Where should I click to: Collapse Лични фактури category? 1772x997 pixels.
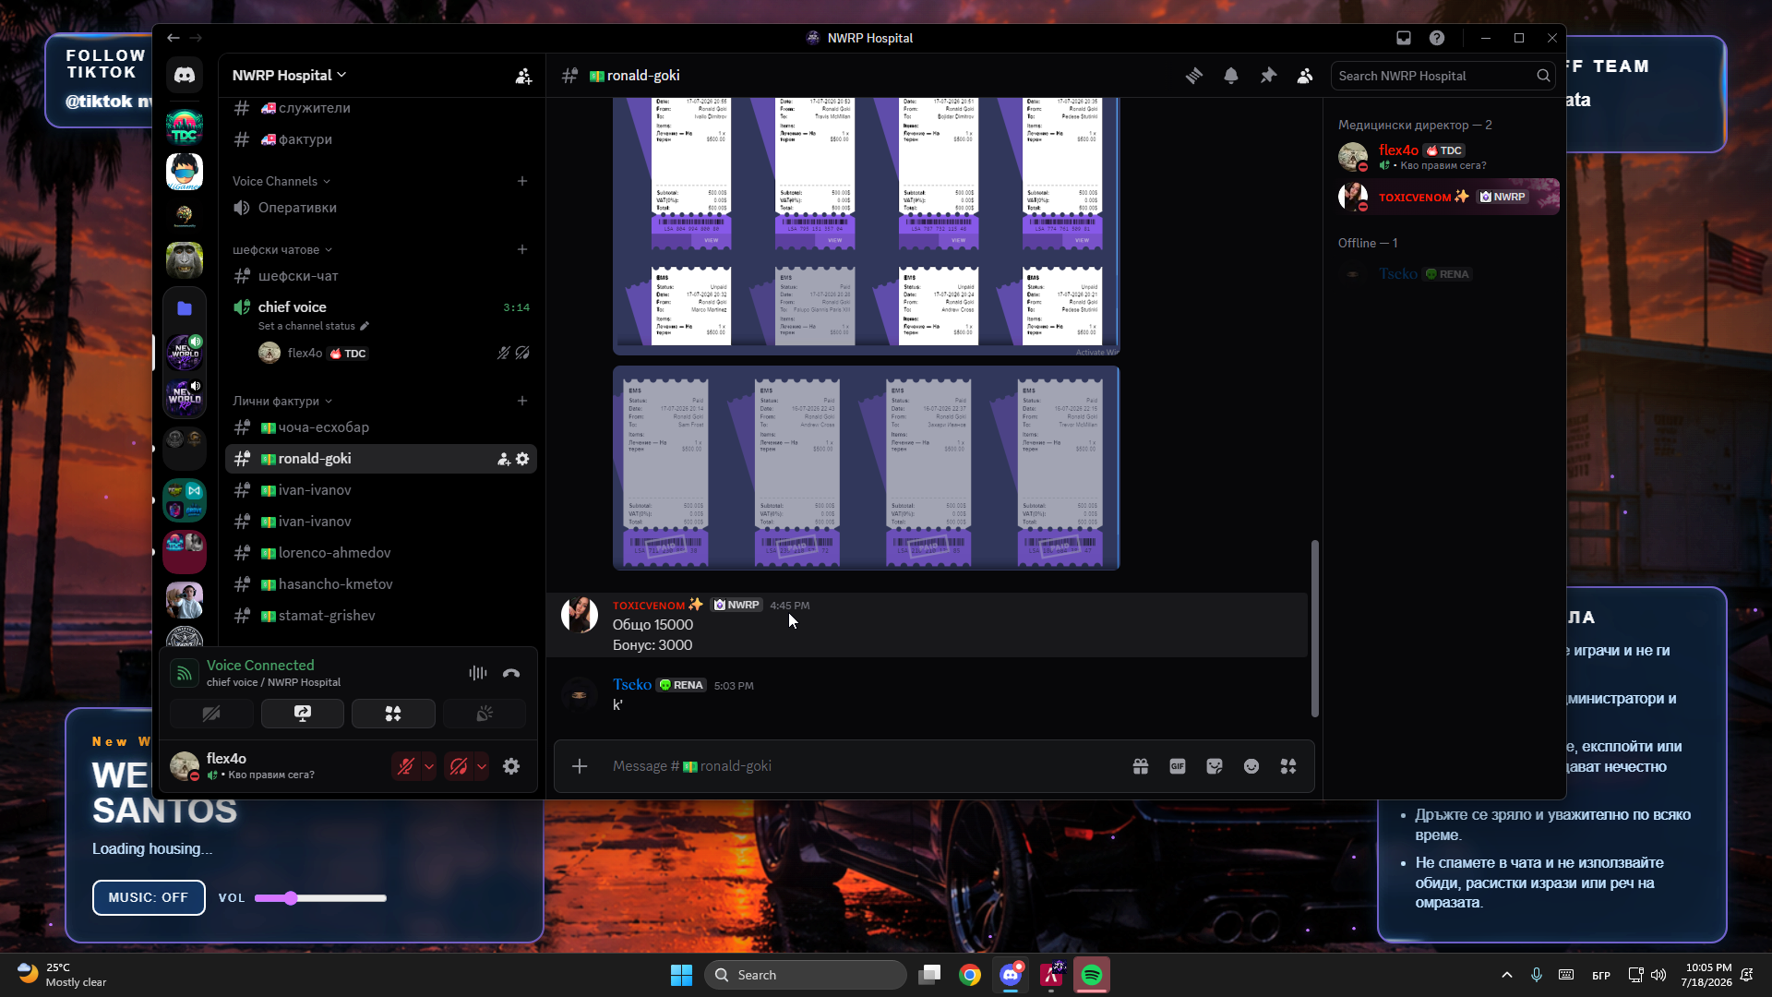pos(282,401)
